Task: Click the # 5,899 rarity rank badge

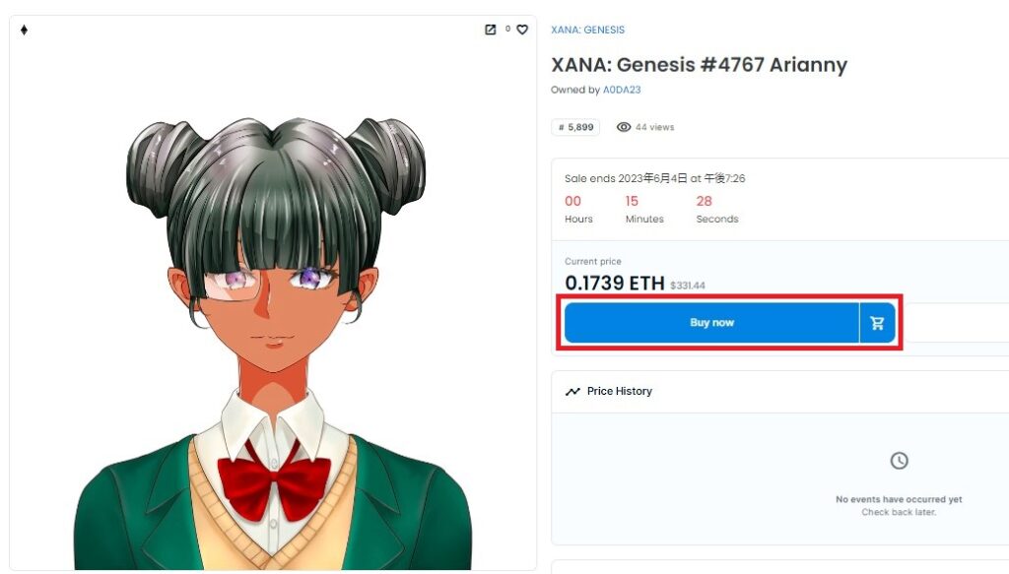Action: [575, 127]
